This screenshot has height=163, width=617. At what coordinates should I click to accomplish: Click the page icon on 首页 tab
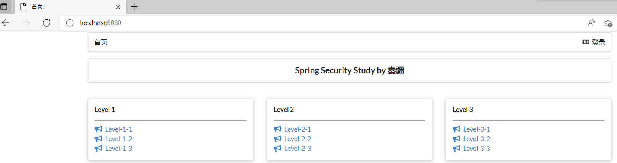click(x=23, y=7)
